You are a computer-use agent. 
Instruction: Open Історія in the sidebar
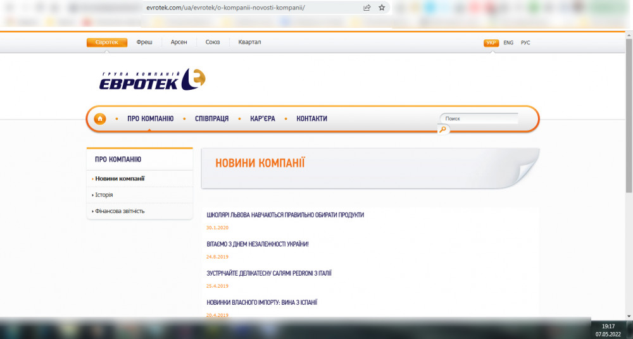pyautogui.click(x=104, y=195)
